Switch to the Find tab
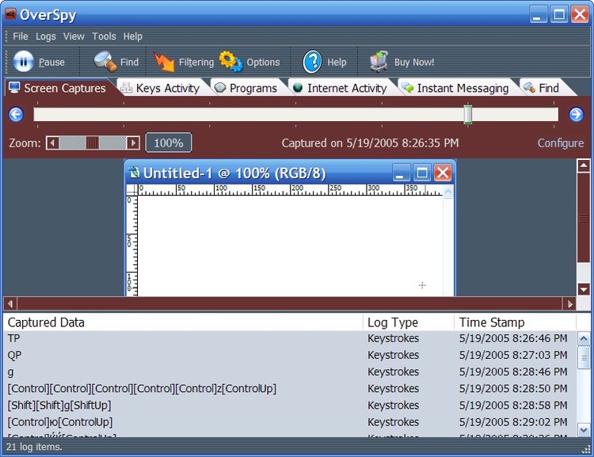 [x=542, y=88]
